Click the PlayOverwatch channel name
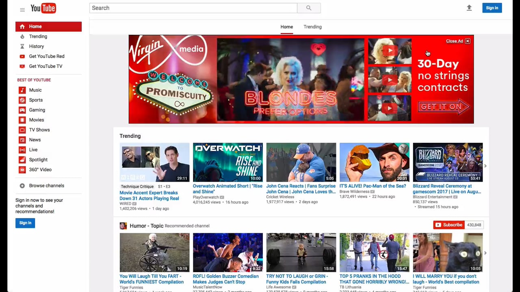Image resolution: width=520 pixels, height=292 pixels. [x=206, y=197]
